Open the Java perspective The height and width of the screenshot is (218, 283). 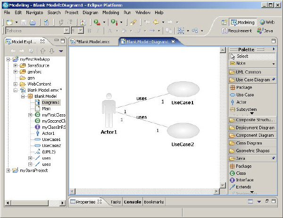[x=265, y=31]
